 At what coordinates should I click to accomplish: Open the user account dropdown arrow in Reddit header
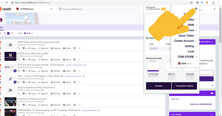(214, 9)
